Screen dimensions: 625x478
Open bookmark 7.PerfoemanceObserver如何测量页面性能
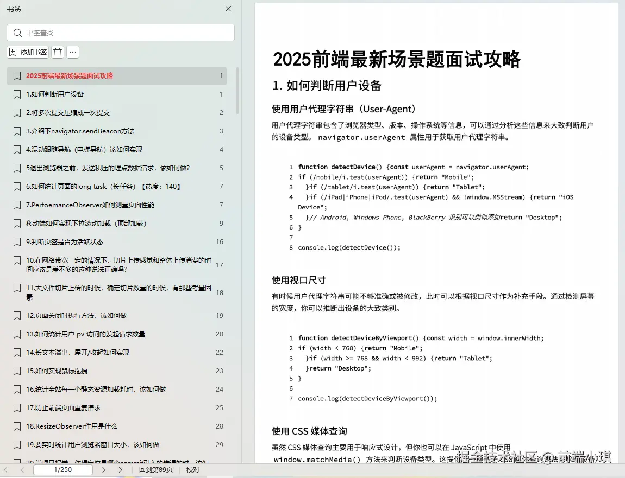tap(117, 205)
